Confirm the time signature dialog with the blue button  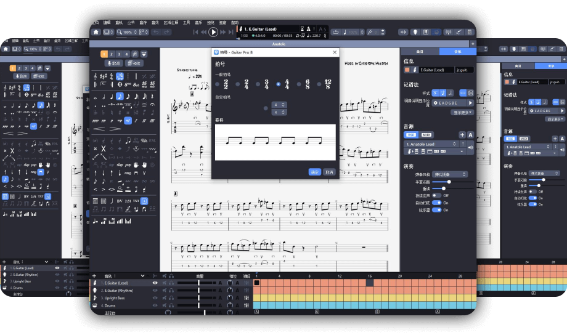click(x=314, y=172)
